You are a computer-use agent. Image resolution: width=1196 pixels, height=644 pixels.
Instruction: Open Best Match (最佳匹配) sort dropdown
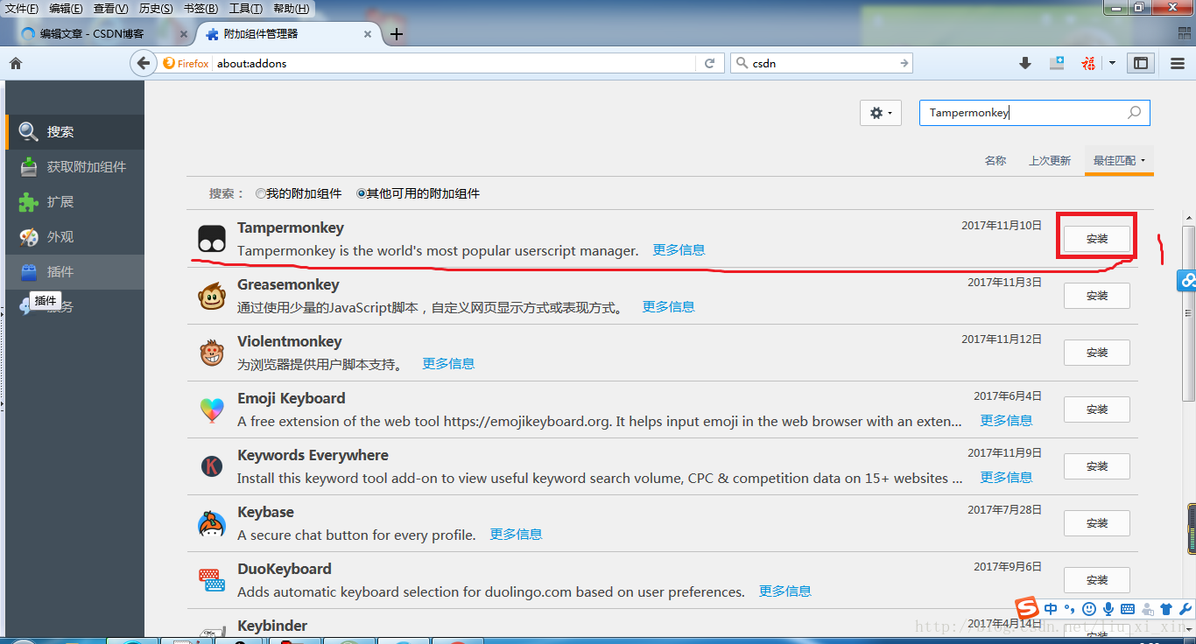1119,161
